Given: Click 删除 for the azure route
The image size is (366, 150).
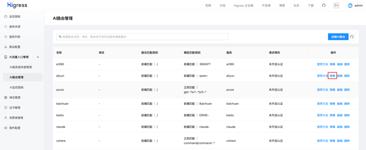Looking at the screenshot, I should [347, 90].
